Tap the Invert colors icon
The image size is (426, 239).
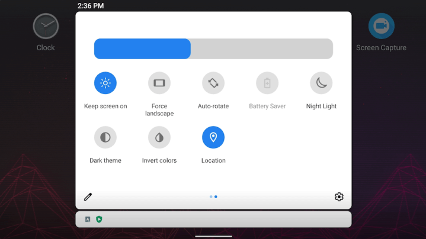[x=159, y=137]
